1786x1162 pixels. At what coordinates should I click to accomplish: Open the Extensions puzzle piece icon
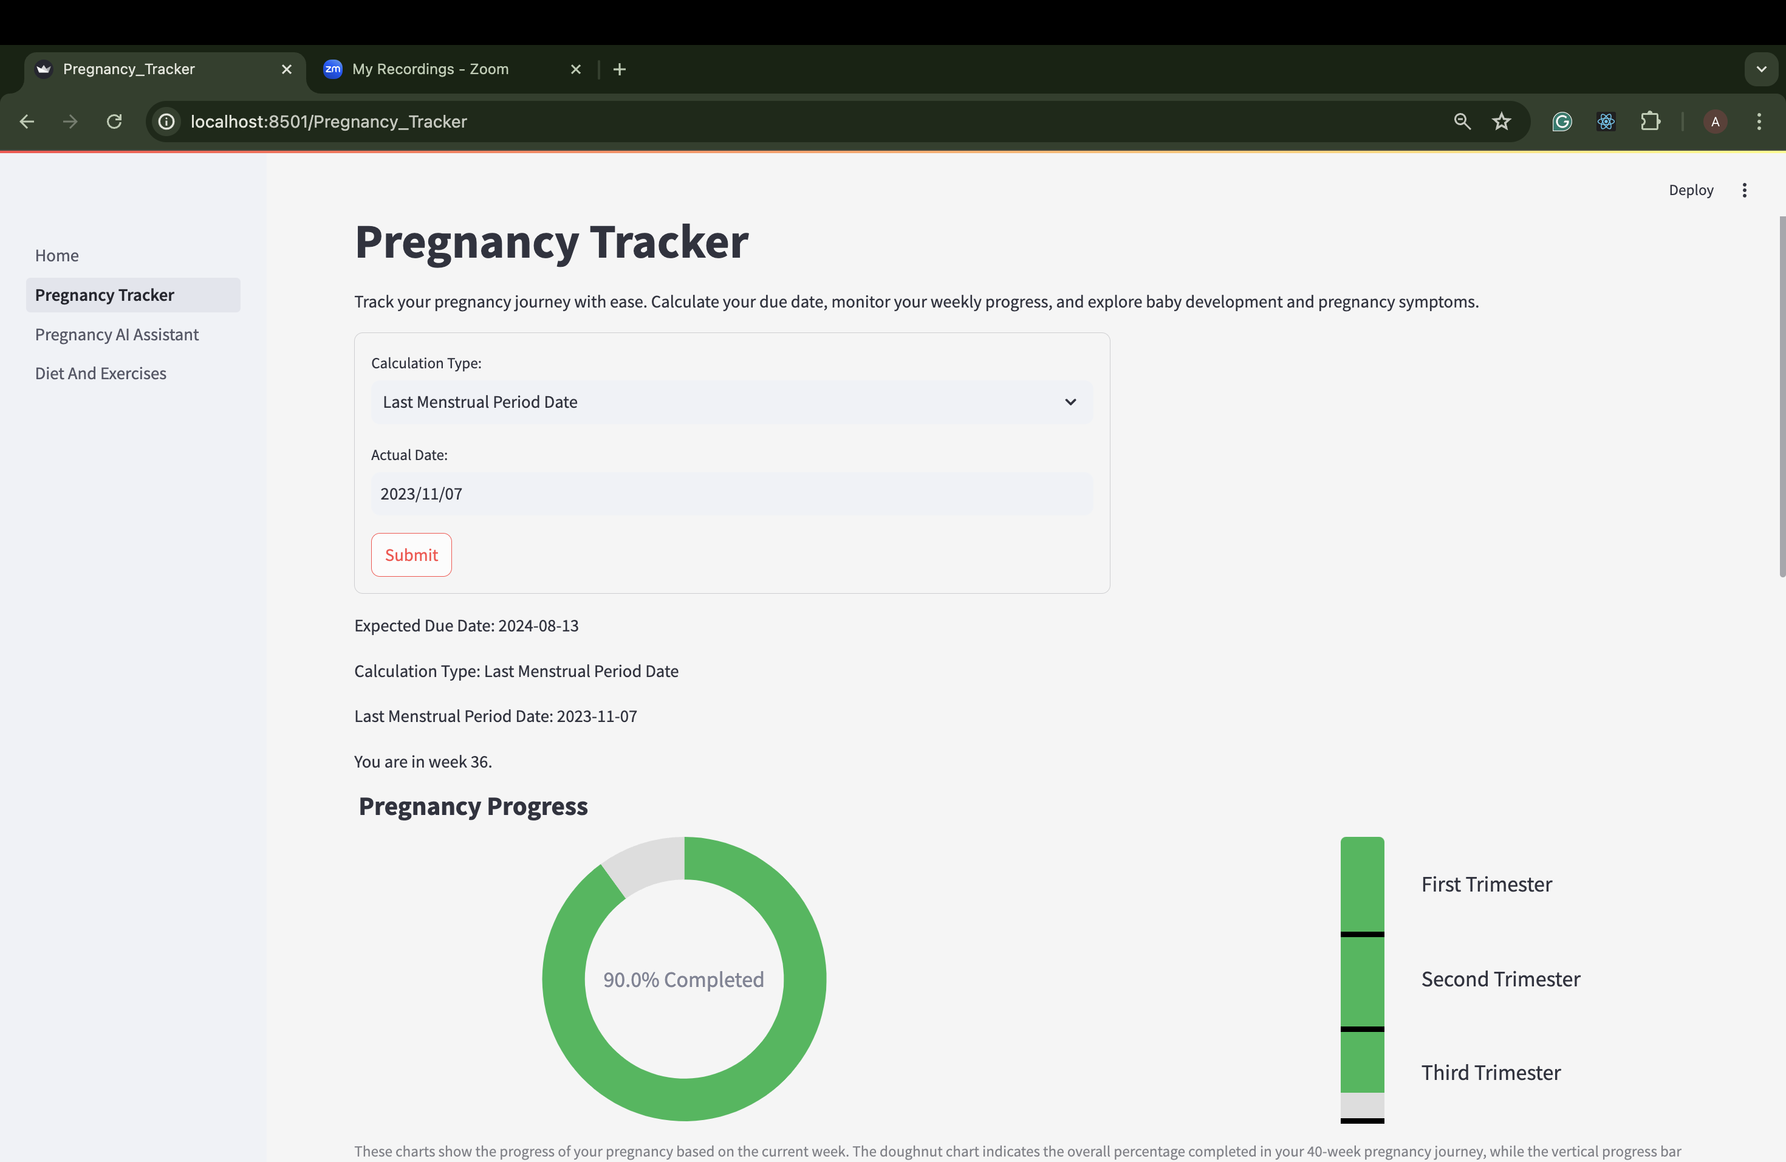pos(1650,122)
